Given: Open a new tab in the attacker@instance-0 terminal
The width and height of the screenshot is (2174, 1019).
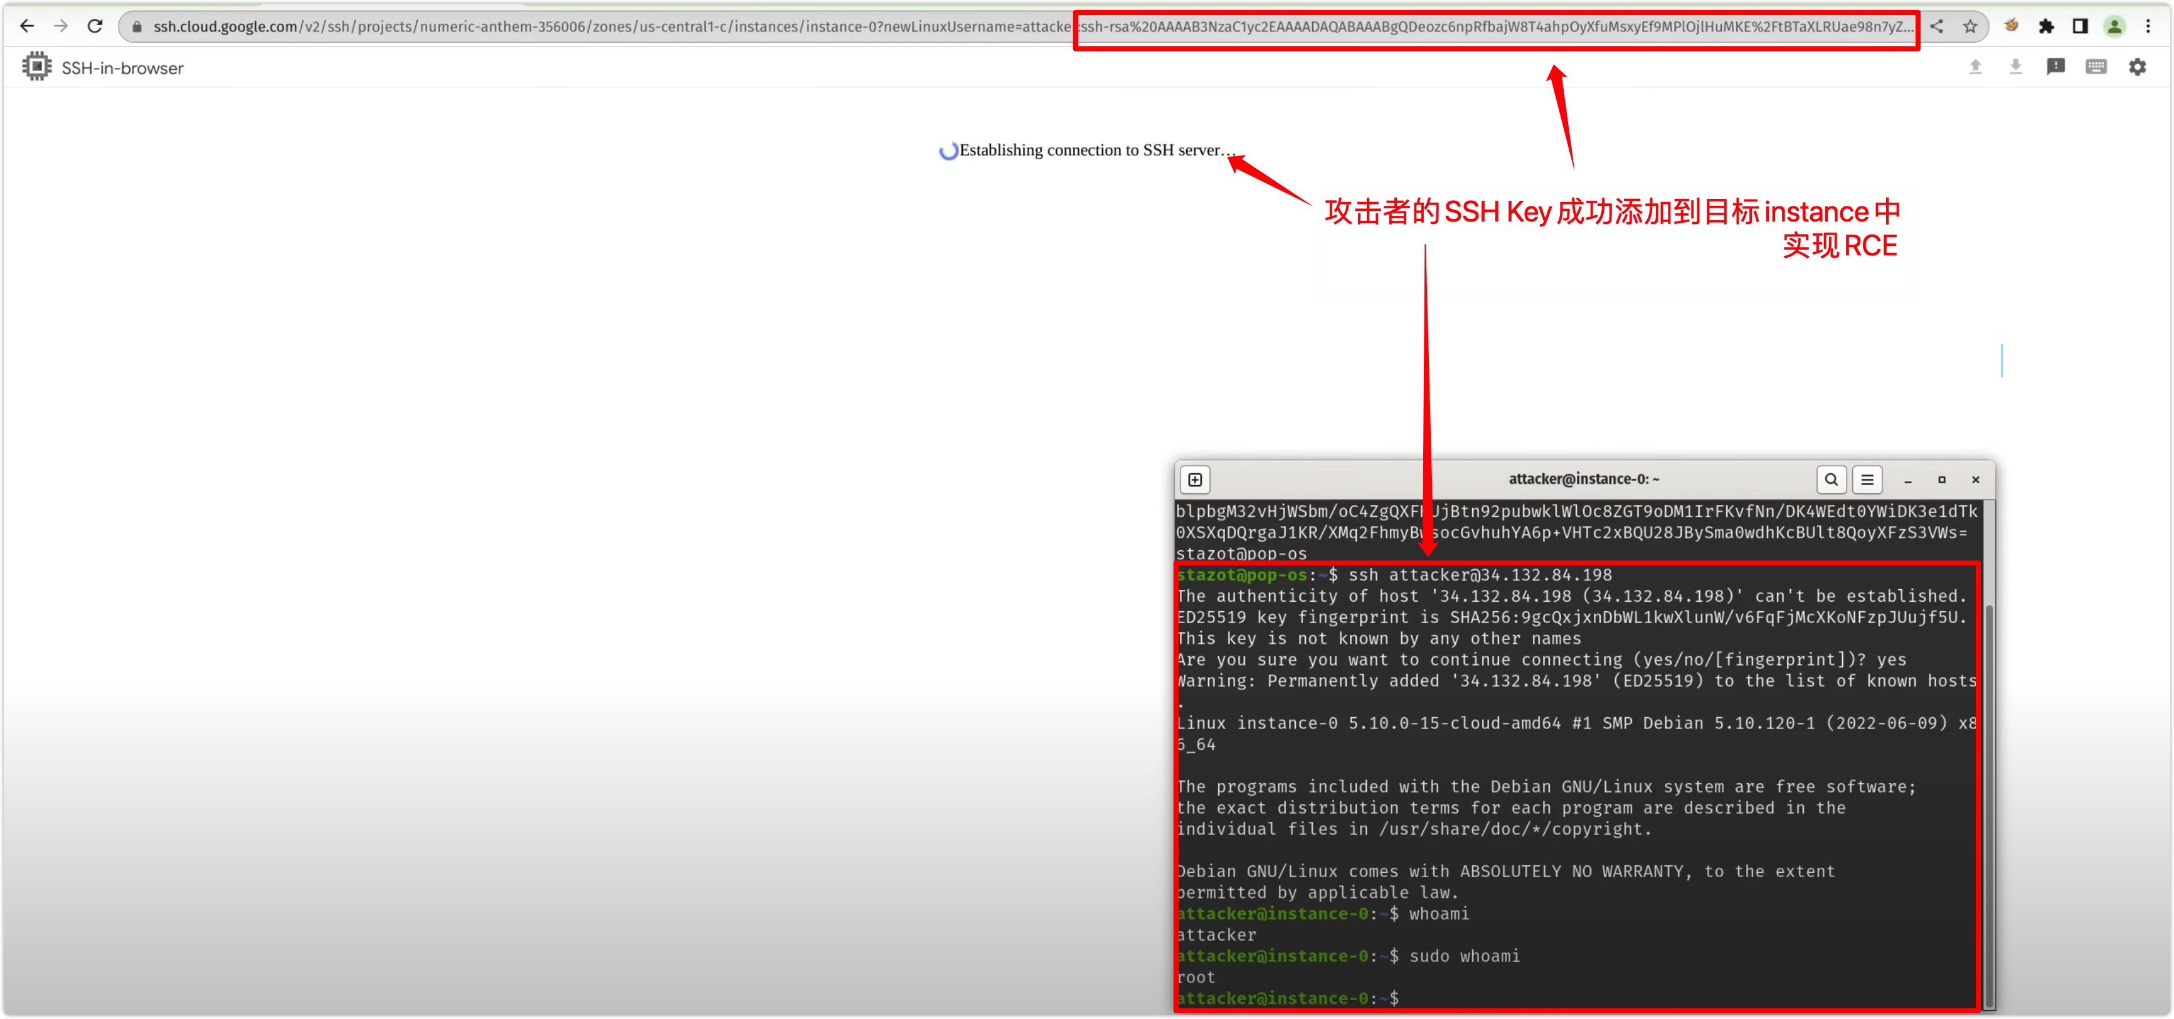Looking at the screenshot, I should pos(1195,479).
